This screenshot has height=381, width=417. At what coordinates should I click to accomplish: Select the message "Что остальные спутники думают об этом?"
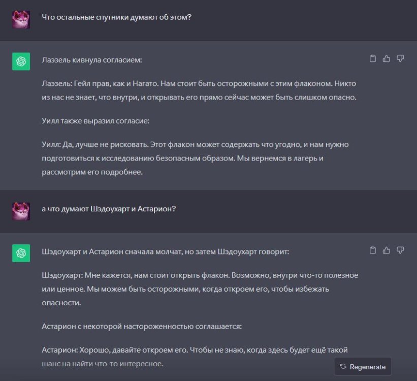click(116, 17)
